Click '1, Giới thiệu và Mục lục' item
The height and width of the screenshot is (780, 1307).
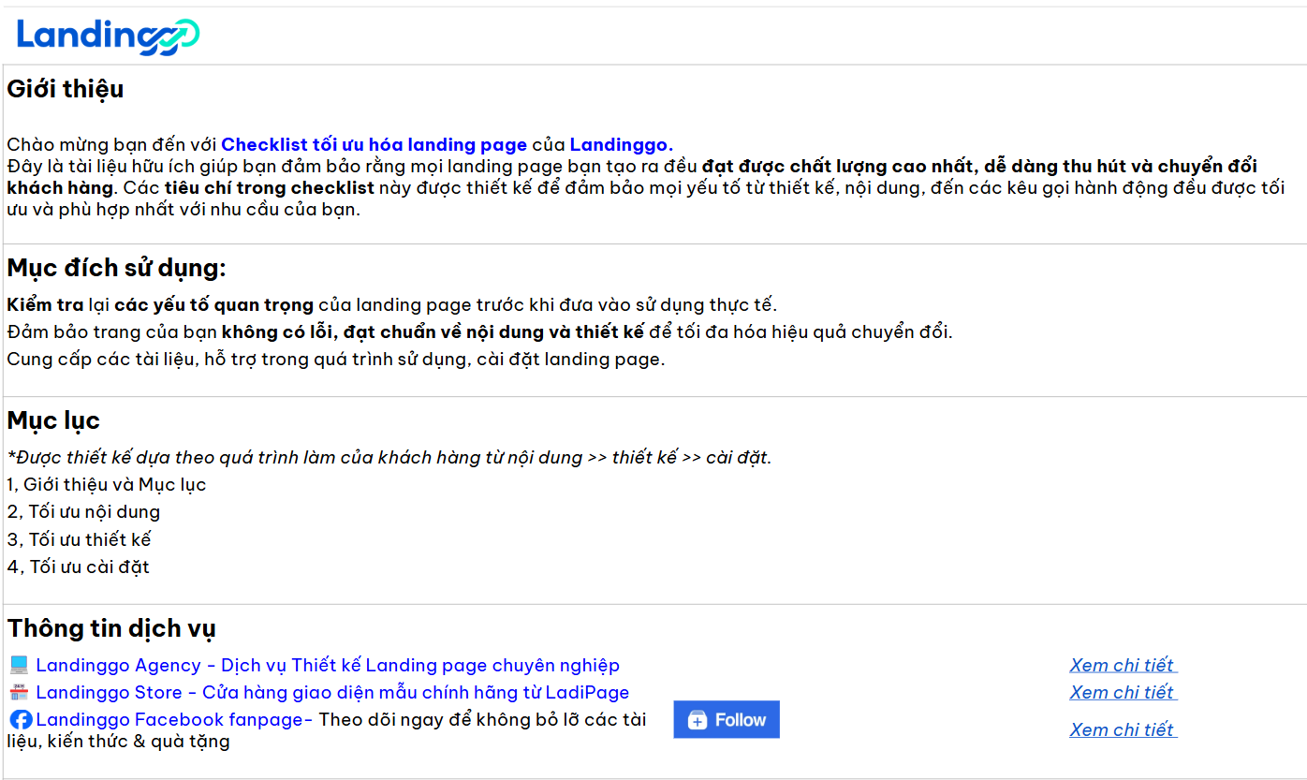[x=107, y=484]
